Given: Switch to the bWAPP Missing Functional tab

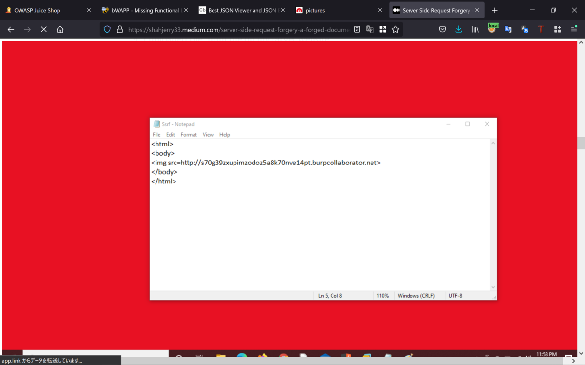Looking at the screenshot, I should tap(145, 10).
